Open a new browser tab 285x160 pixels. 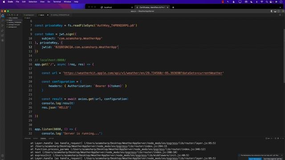pyautogui.click(x=173, y=8)
